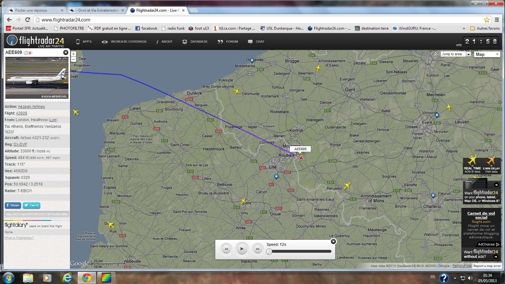
Task: Open Aegean Airlines airline link
Action: (31, 107)
